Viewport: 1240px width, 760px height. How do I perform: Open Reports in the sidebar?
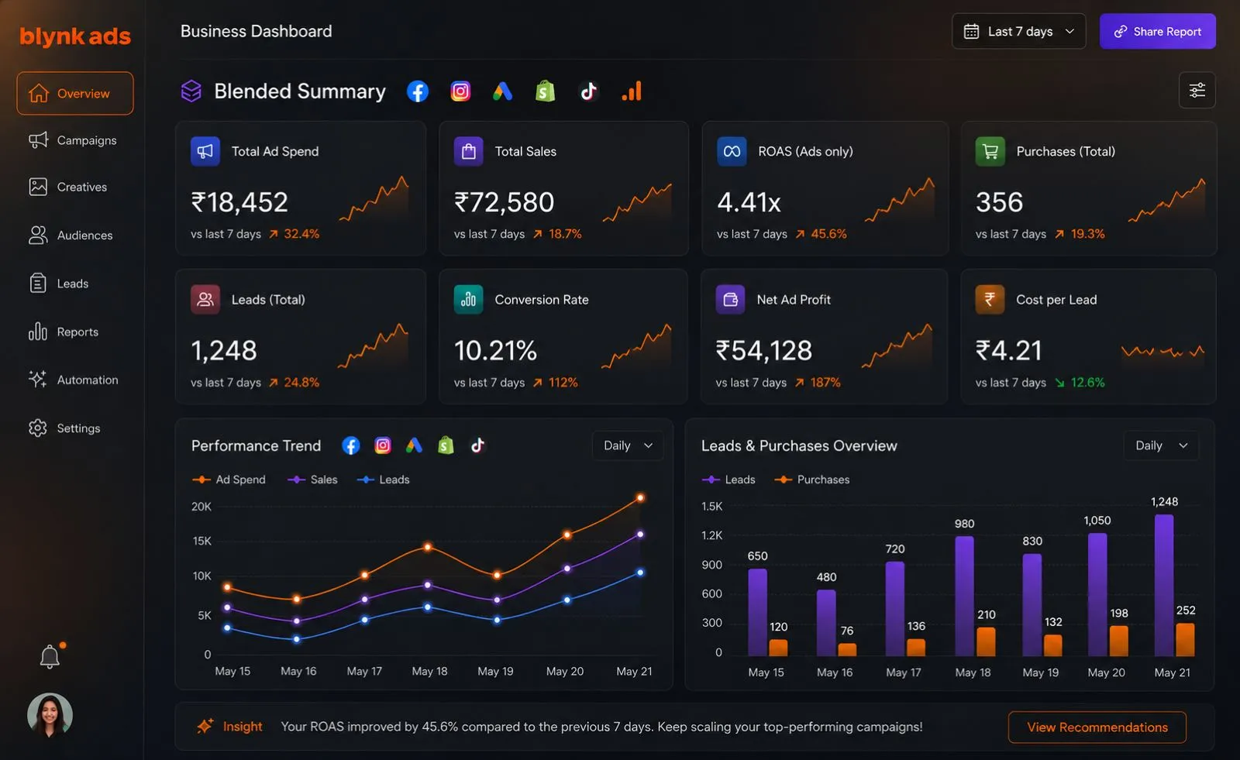(64, 332)
